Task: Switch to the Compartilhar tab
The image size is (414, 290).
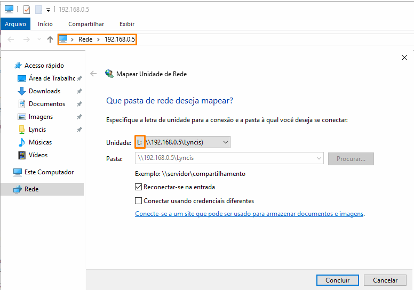Action: tap(86, 24)
